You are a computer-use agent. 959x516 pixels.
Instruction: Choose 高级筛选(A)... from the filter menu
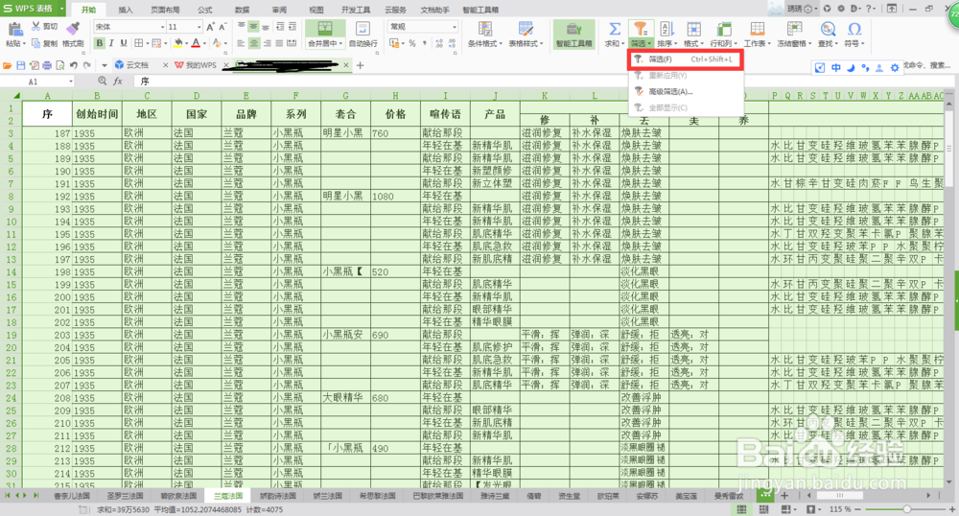(686, 91)
